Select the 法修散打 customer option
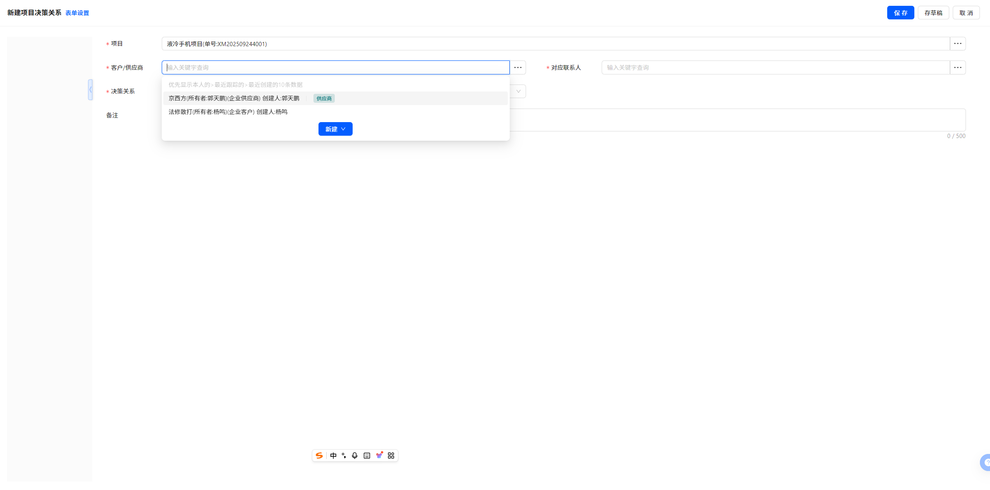 [228, 112]
